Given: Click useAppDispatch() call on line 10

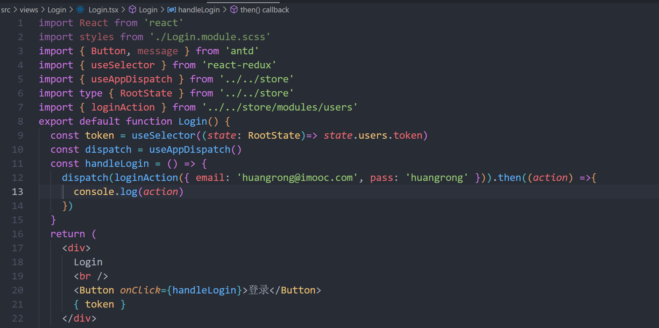Looking at the screenshot, I should (x=195, y=149).
